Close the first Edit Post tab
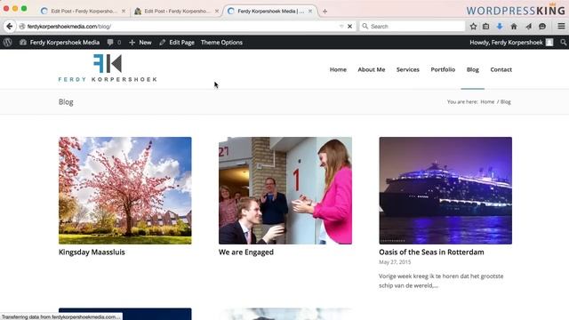This screenshot has width=569, height=320. [x=124, y=12]
